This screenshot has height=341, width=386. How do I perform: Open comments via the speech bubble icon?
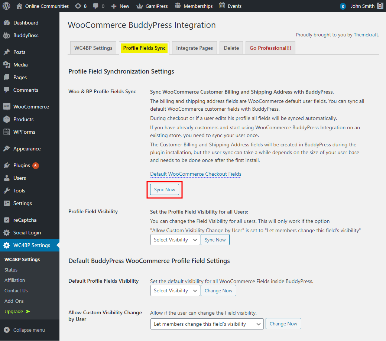click(x=96, y=6)
